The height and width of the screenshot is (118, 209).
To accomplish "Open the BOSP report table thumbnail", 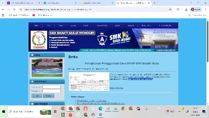I will click(x=89, y=82).
